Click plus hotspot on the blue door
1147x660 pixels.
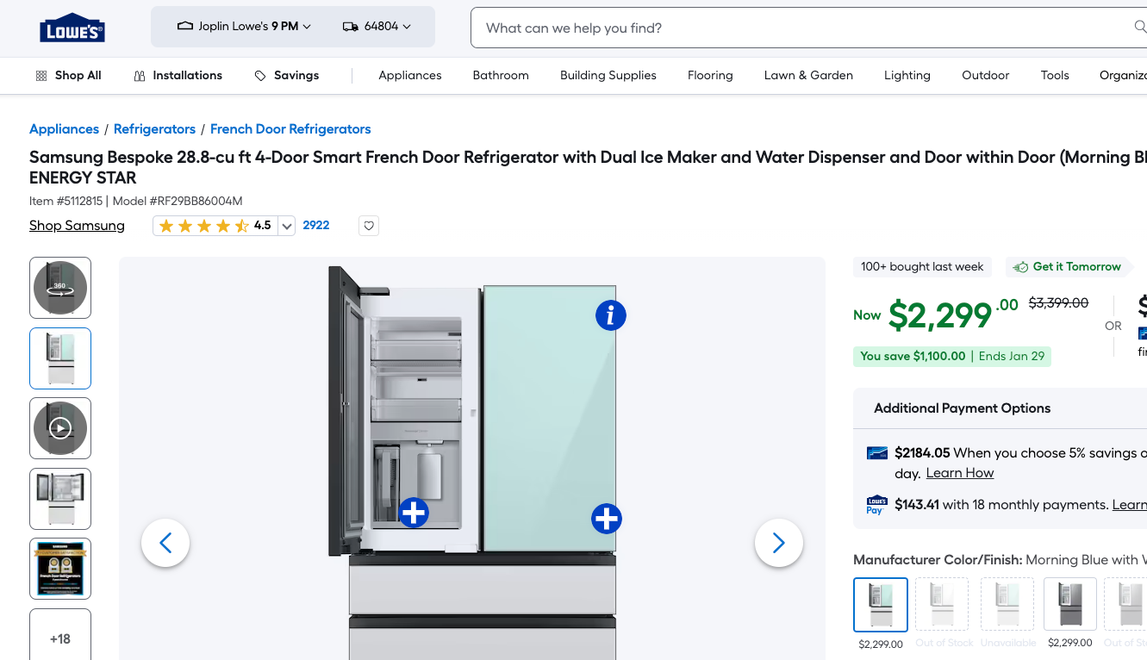pos(606,519)
